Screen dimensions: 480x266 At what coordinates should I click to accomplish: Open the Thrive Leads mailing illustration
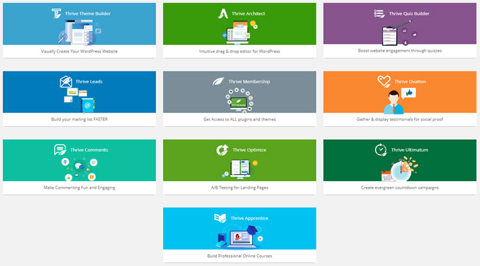point(79,100)
